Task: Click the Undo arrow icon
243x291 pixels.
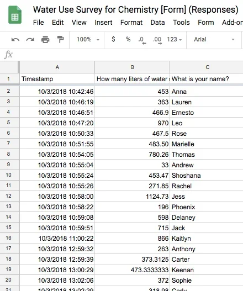Action: coord(15,40)
